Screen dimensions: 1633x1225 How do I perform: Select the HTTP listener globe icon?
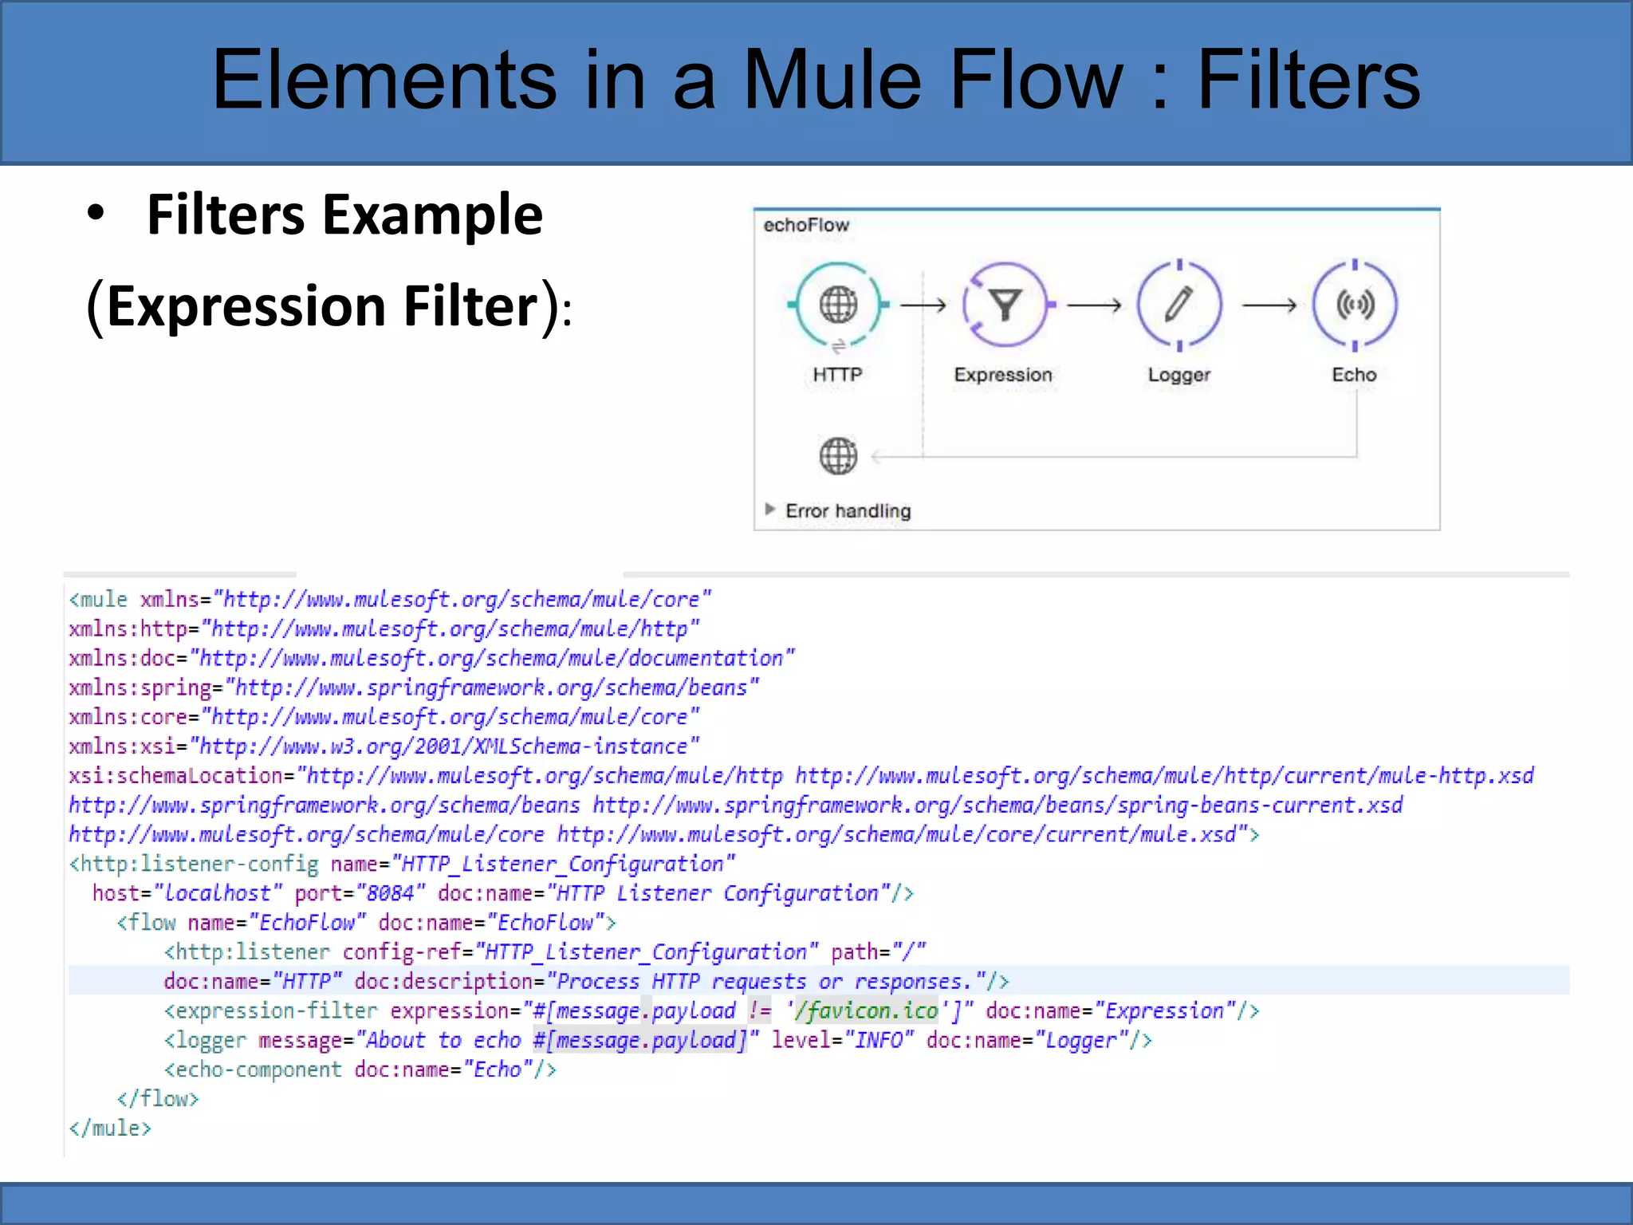838,305
